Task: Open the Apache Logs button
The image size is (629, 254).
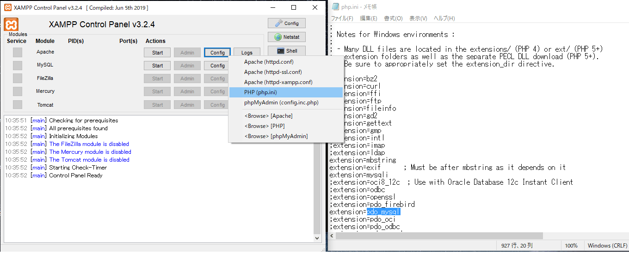Action: tap(247, 53)
